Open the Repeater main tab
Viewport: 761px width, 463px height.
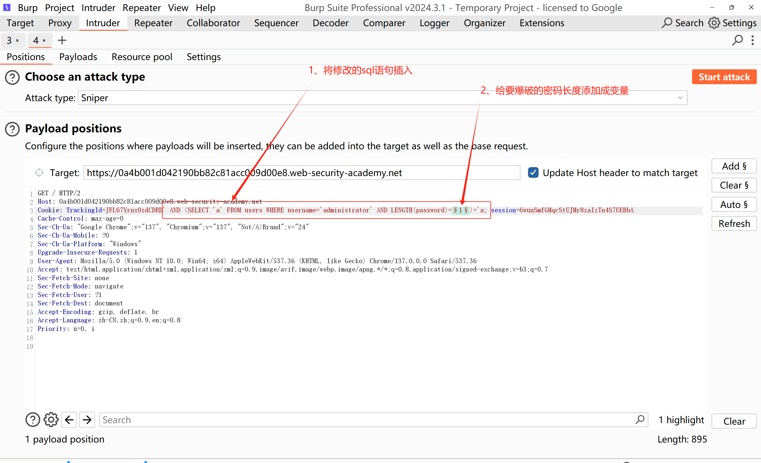(x=153, y=23)
